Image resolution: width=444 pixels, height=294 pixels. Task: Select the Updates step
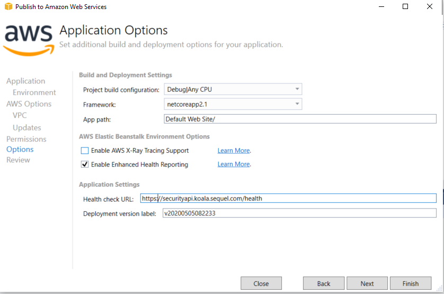(27, 127)
